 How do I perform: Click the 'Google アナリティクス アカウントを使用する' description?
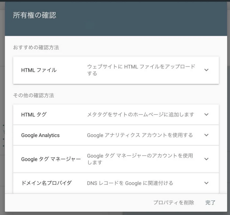(x=140, y=135)
